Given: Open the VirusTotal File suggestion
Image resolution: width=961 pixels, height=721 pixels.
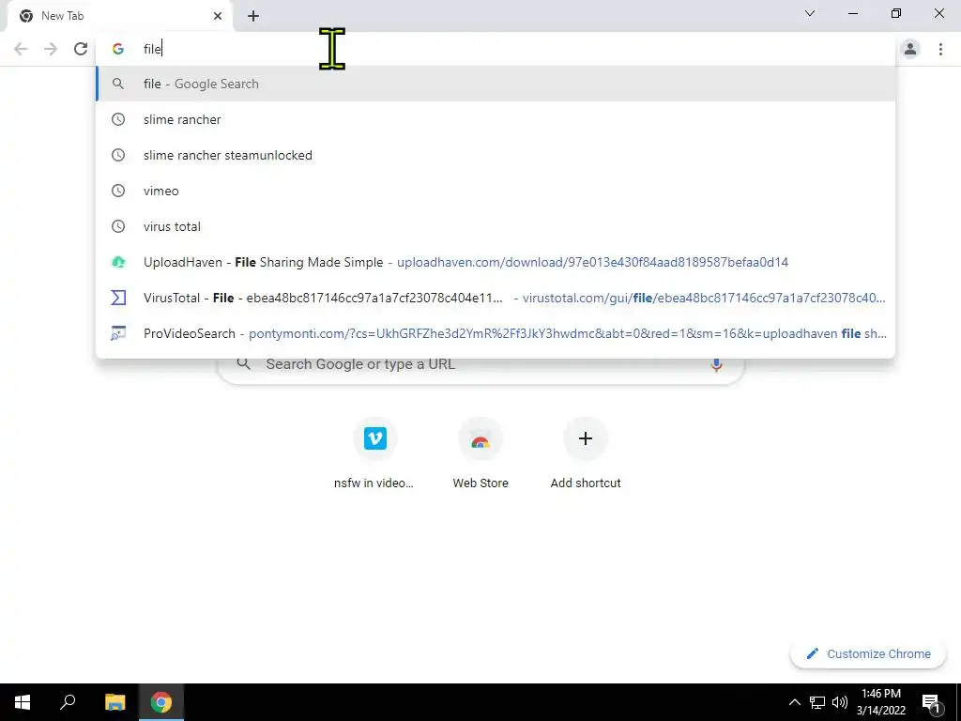Looking at the screenshot, I should tap(496, 298).
